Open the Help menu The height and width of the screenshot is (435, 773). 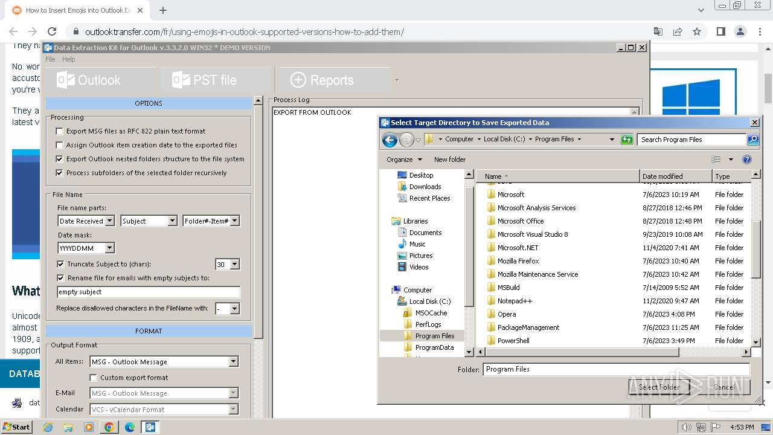click(x=69, y=59)
